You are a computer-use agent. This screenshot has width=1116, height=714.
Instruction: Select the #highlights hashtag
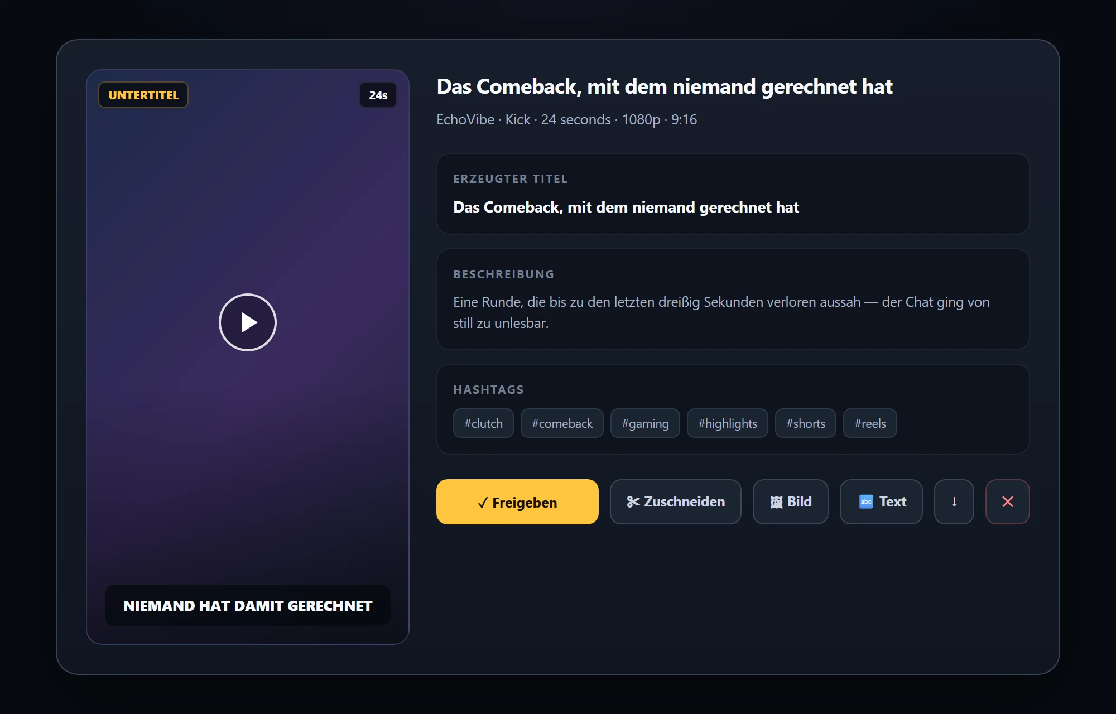(x=728, y=423)
